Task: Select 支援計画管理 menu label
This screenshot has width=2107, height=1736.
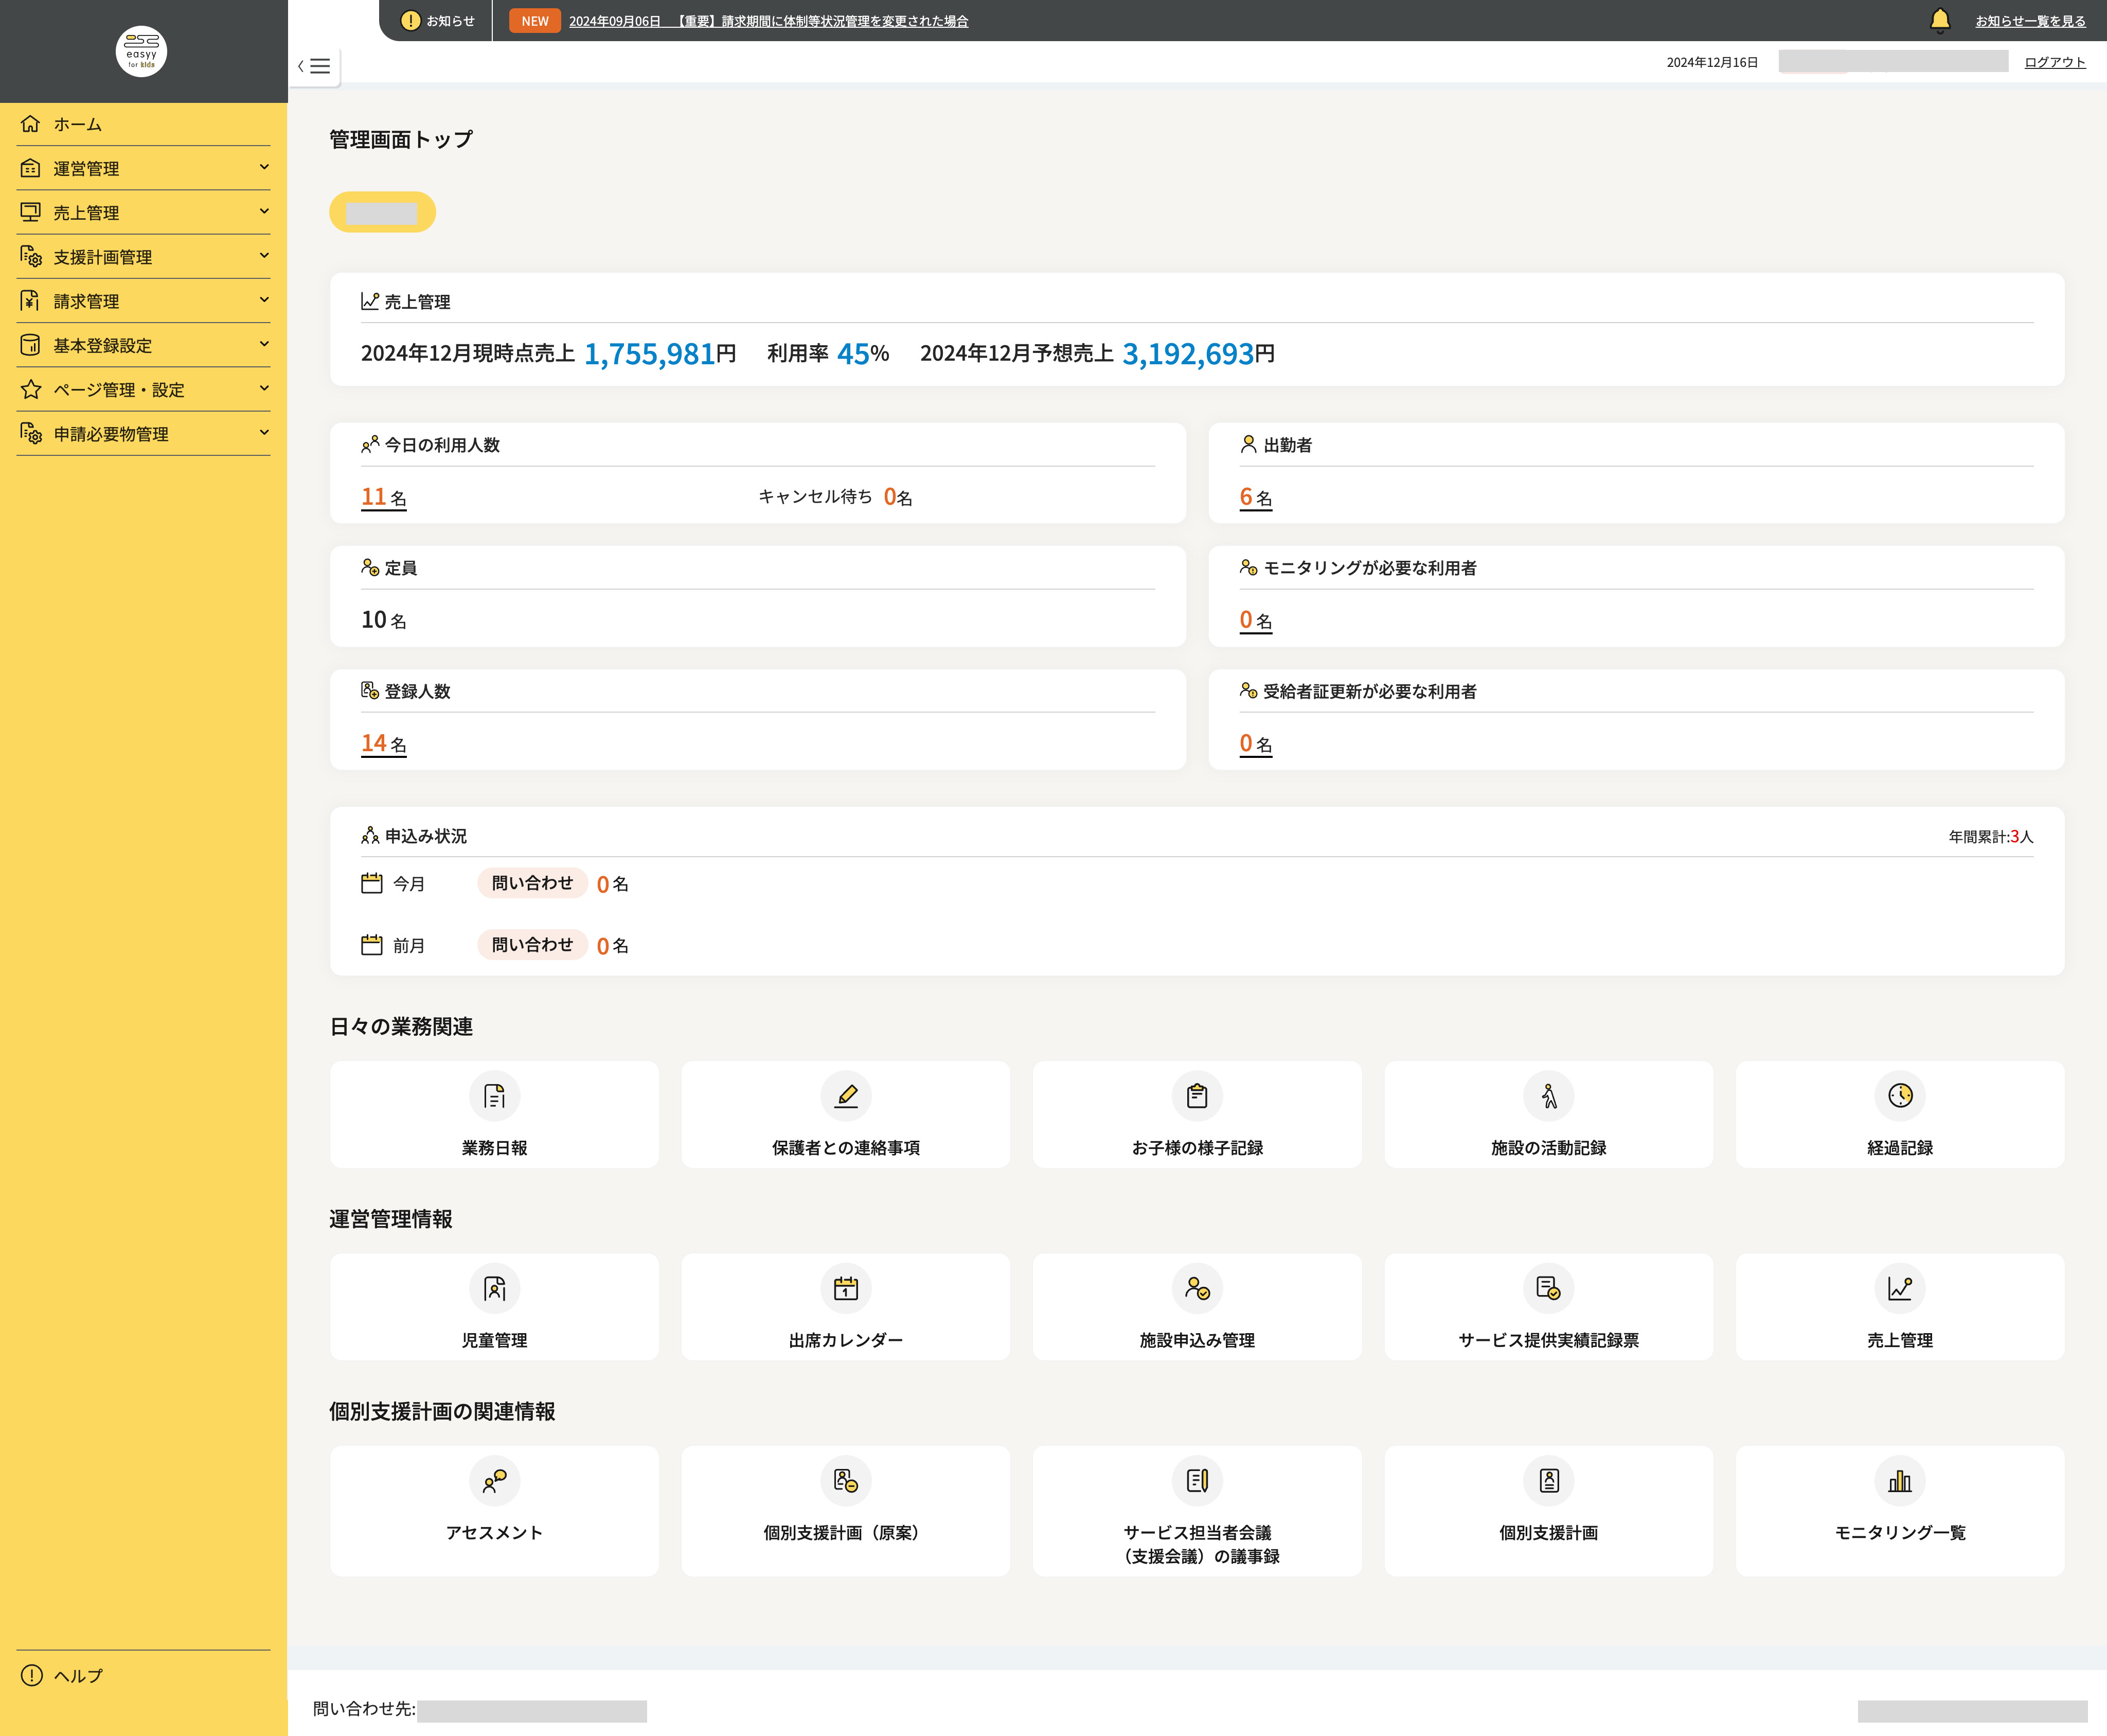Action: tap(103, 257)
